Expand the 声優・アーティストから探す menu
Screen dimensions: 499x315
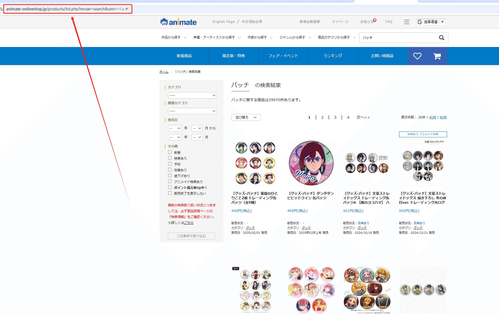(217, 37)
